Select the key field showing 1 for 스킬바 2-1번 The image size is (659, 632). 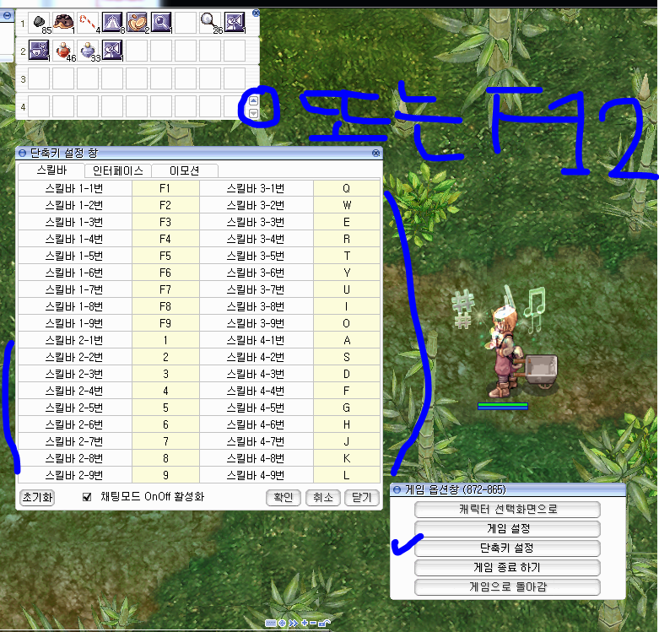click(x=165, y=340)
